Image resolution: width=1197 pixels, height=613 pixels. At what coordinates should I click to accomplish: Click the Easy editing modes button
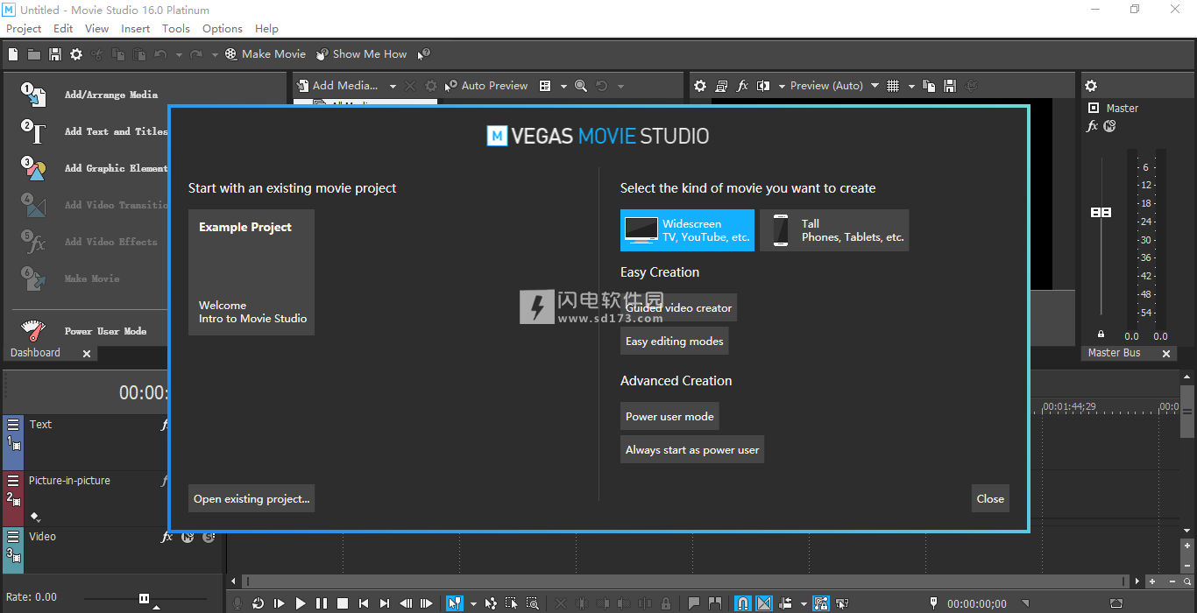pyautogui.click(x=675, y=342)
